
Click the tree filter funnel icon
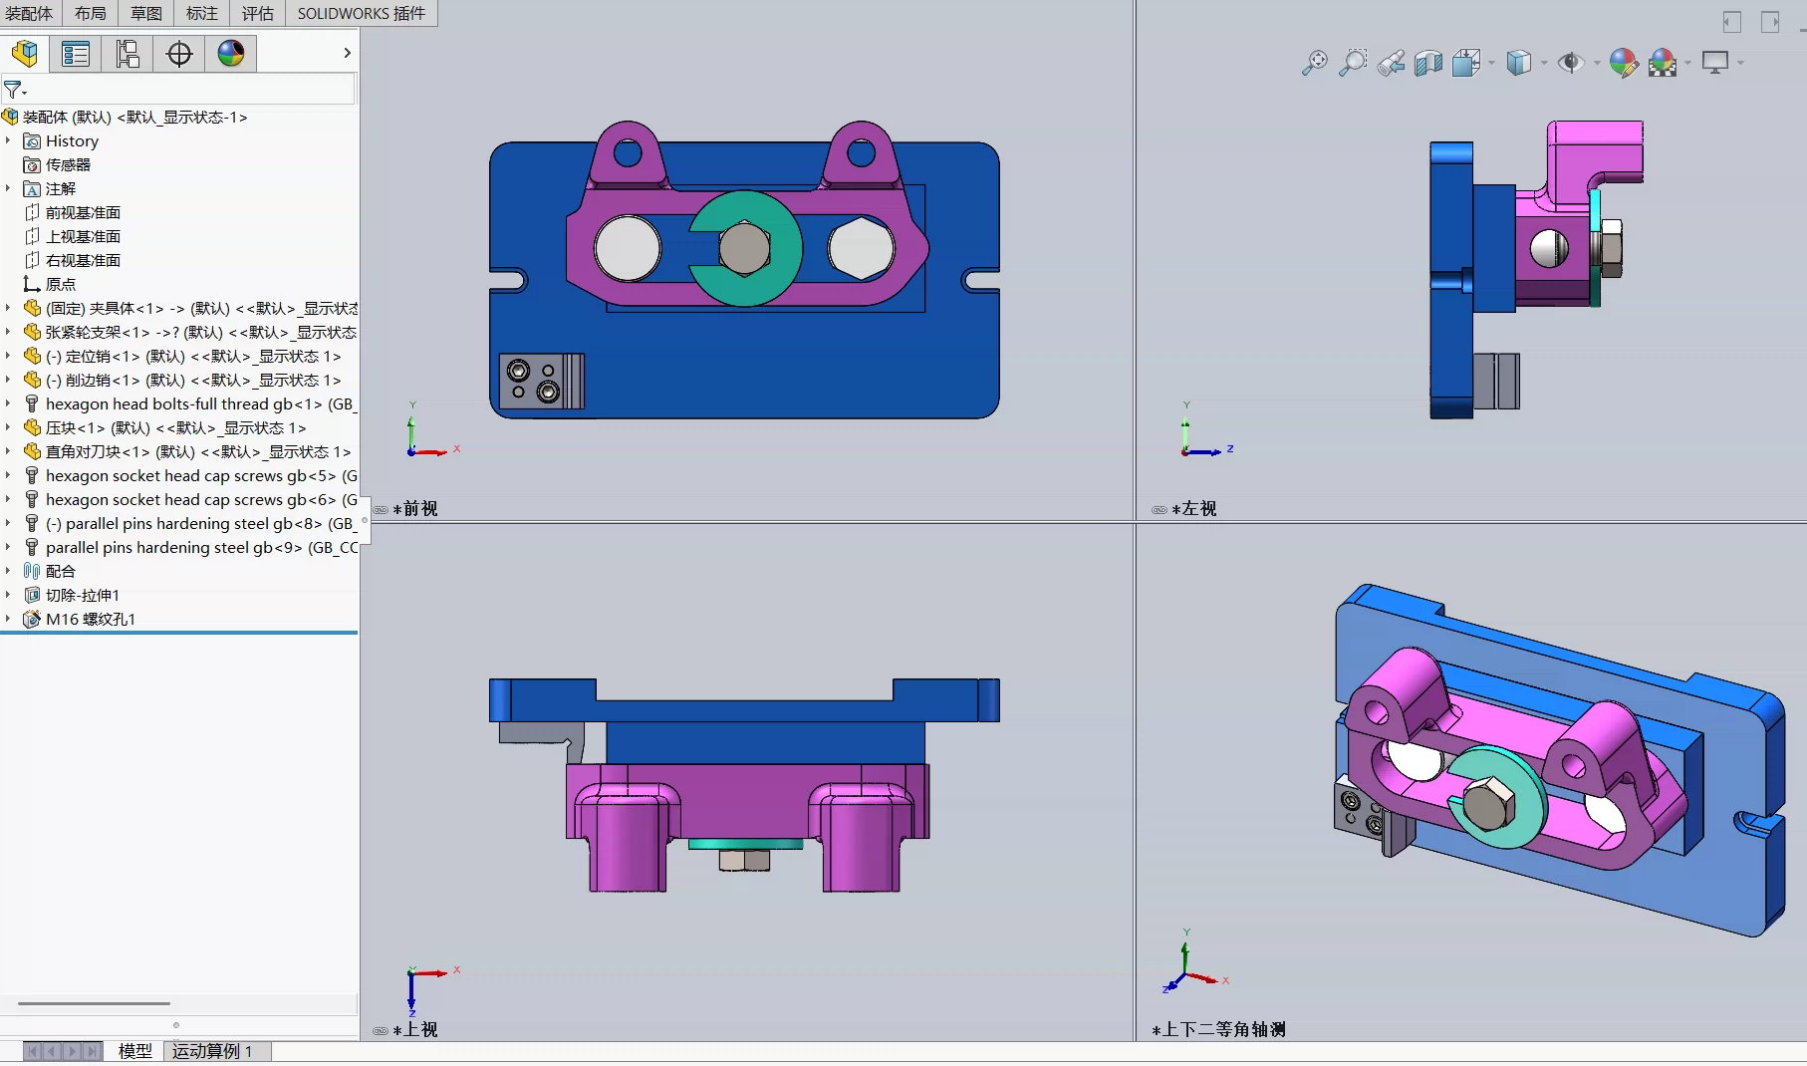pos(13,90)
